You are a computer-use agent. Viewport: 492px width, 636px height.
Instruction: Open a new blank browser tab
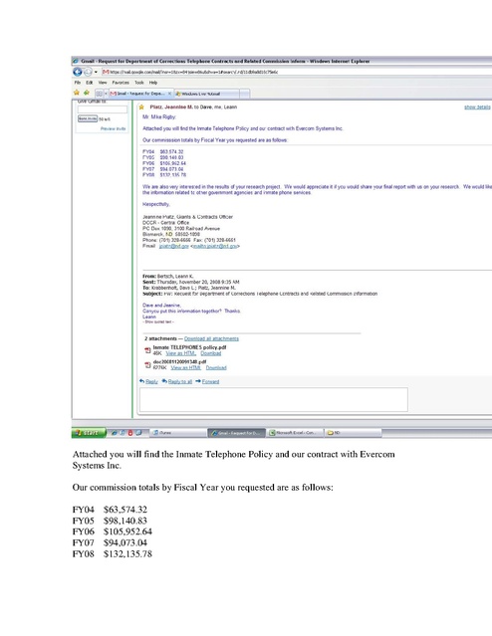pyautogui.click(x=244, y=94)
